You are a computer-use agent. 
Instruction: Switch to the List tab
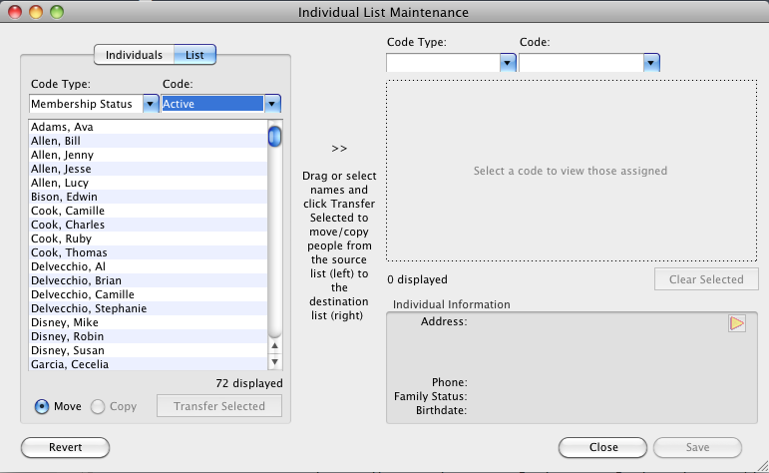[x=194, y=55]
